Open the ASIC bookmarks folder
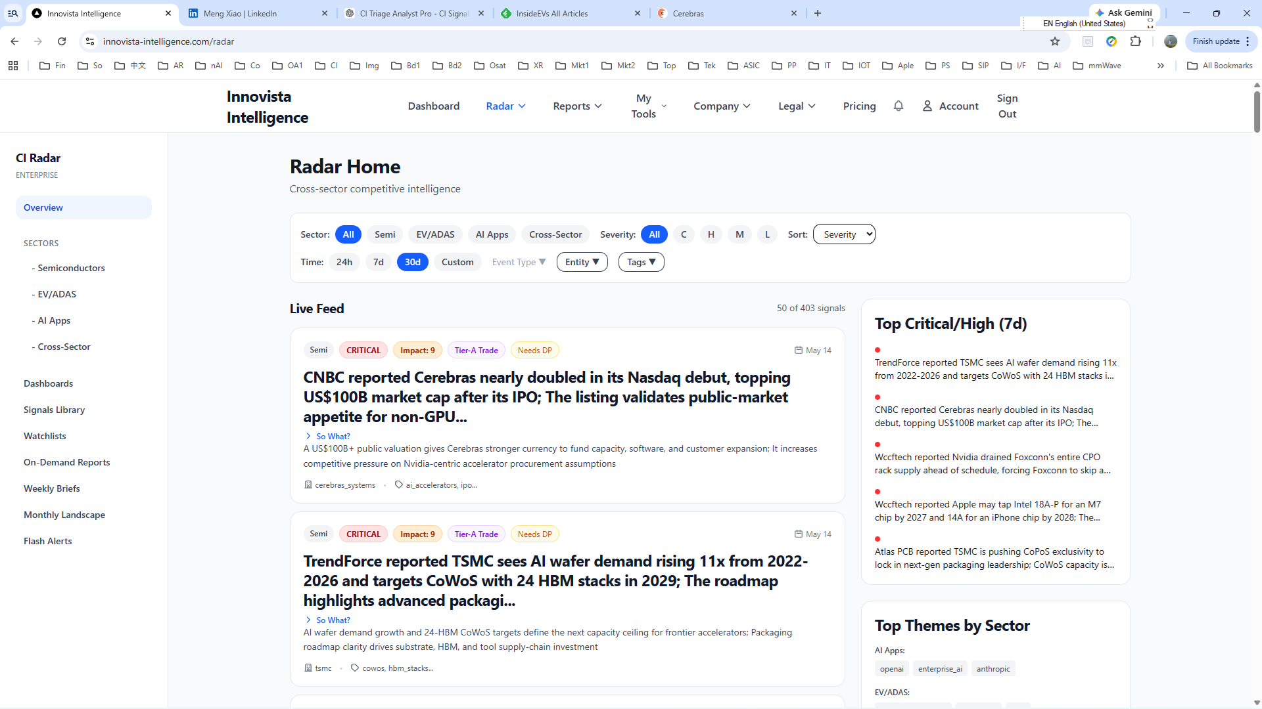1262x709 pixels. pos(743,66)
